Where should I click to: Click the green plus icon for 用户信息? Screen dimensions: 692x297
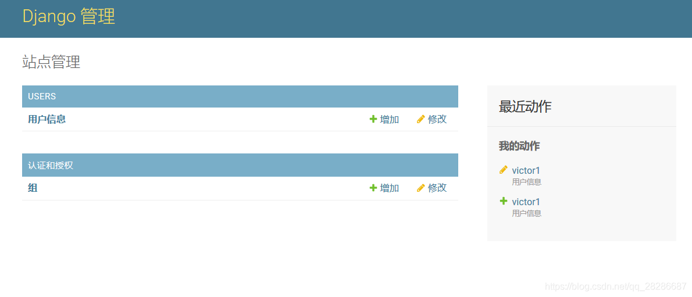click(373, 119)
